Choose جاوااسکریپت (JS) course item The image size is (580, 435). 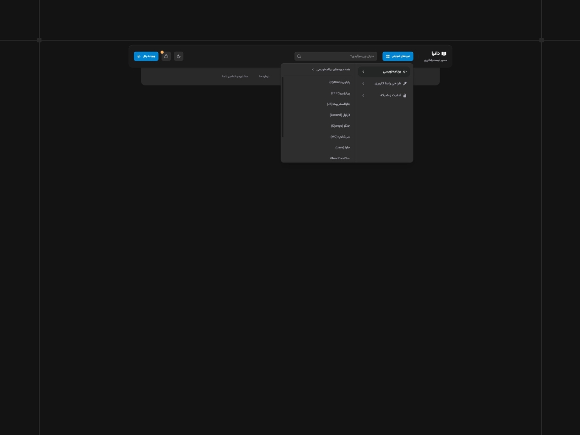coord(338,104)
